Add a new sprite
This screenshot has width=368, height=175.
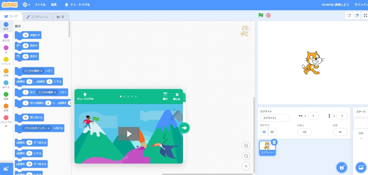click(x=341, y=167)
